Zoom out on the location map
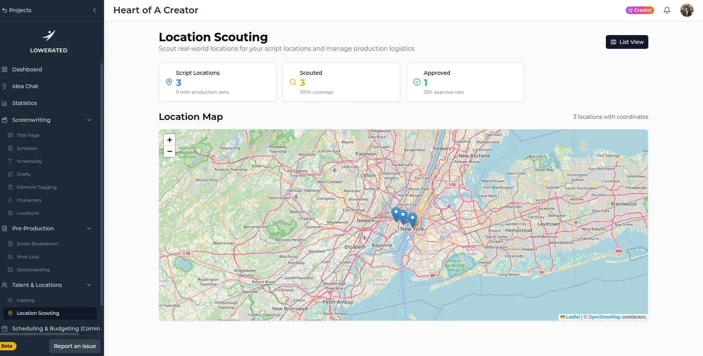 (x=170, y=151)
